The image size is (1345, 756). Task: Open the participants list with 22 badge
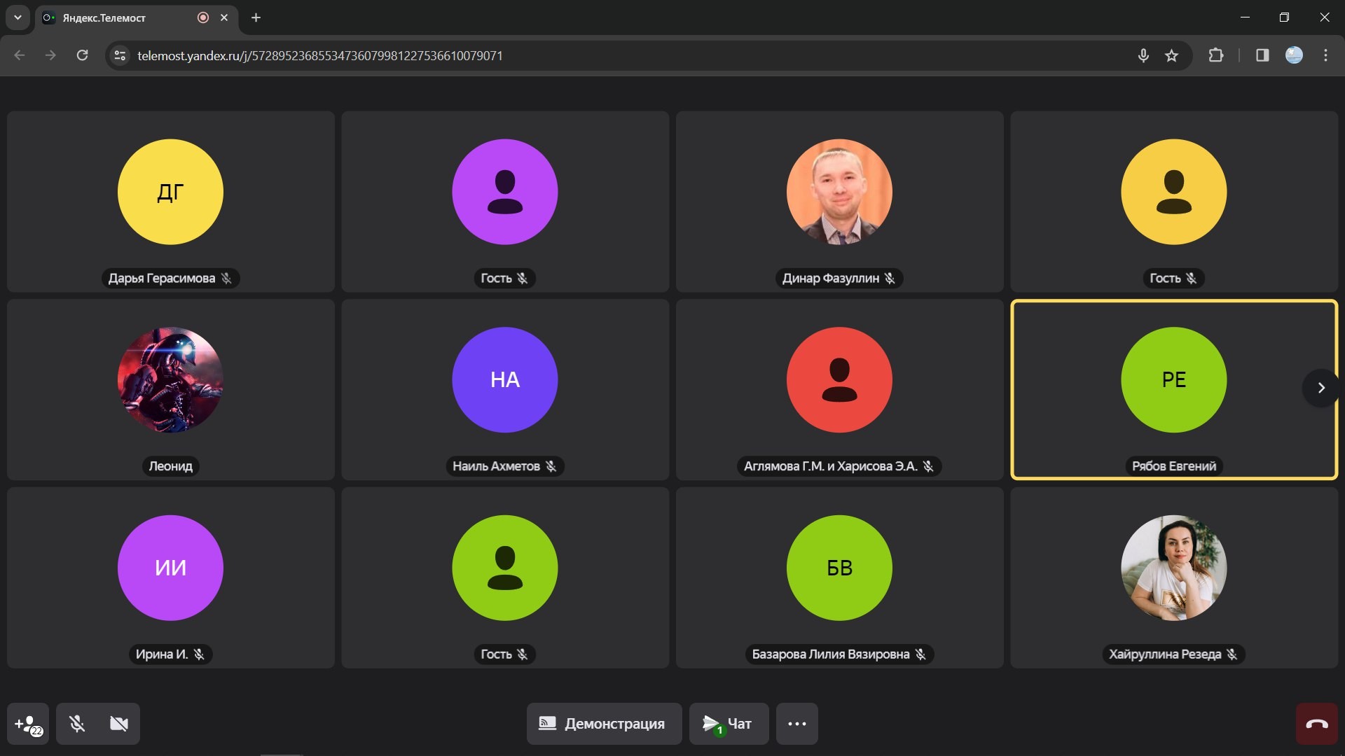click(28, 724)
